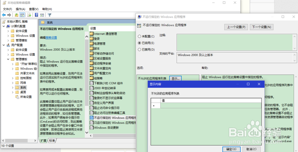298x152 pixels.
Task: Open the Help question-mark toolbar icon
Action: tap(36, 15)
